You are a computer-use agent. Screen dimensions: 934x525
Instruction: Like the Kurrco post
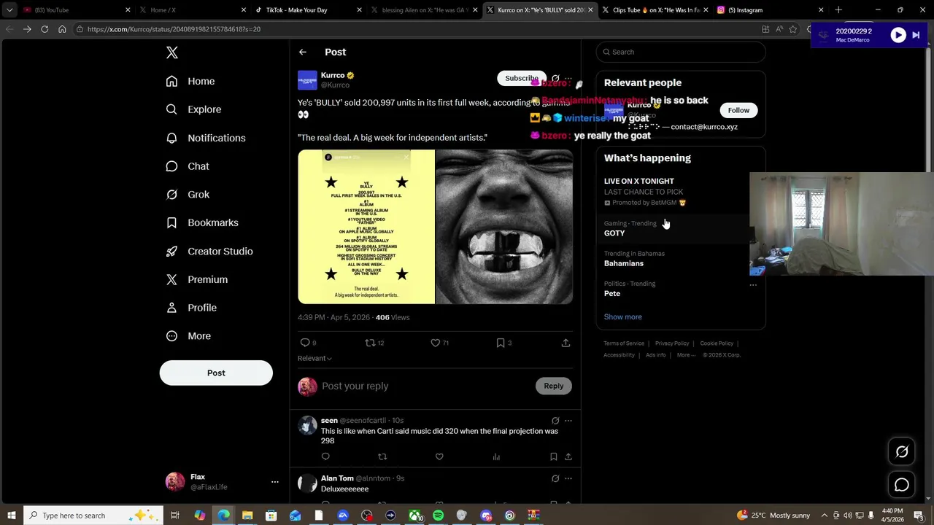point(436,343)
